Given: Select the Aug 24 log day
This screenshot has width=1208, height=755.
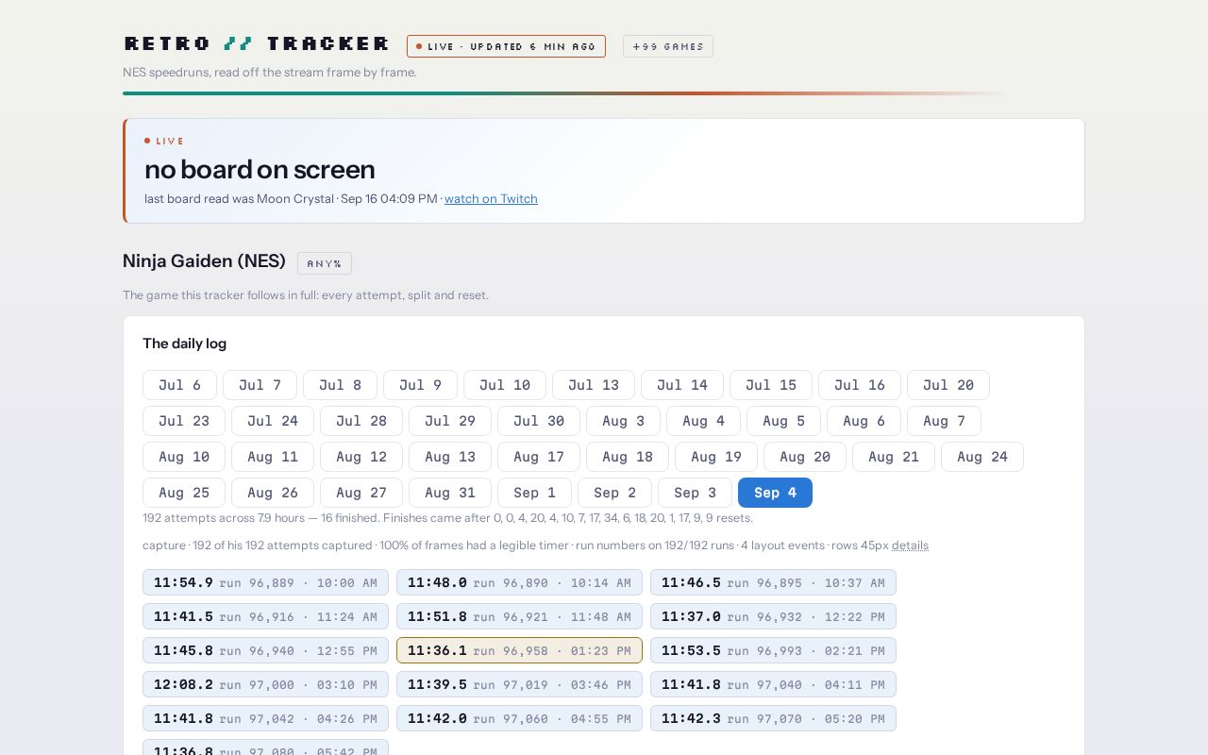Looking at the screenshot, I should click(x=982, y=457).
